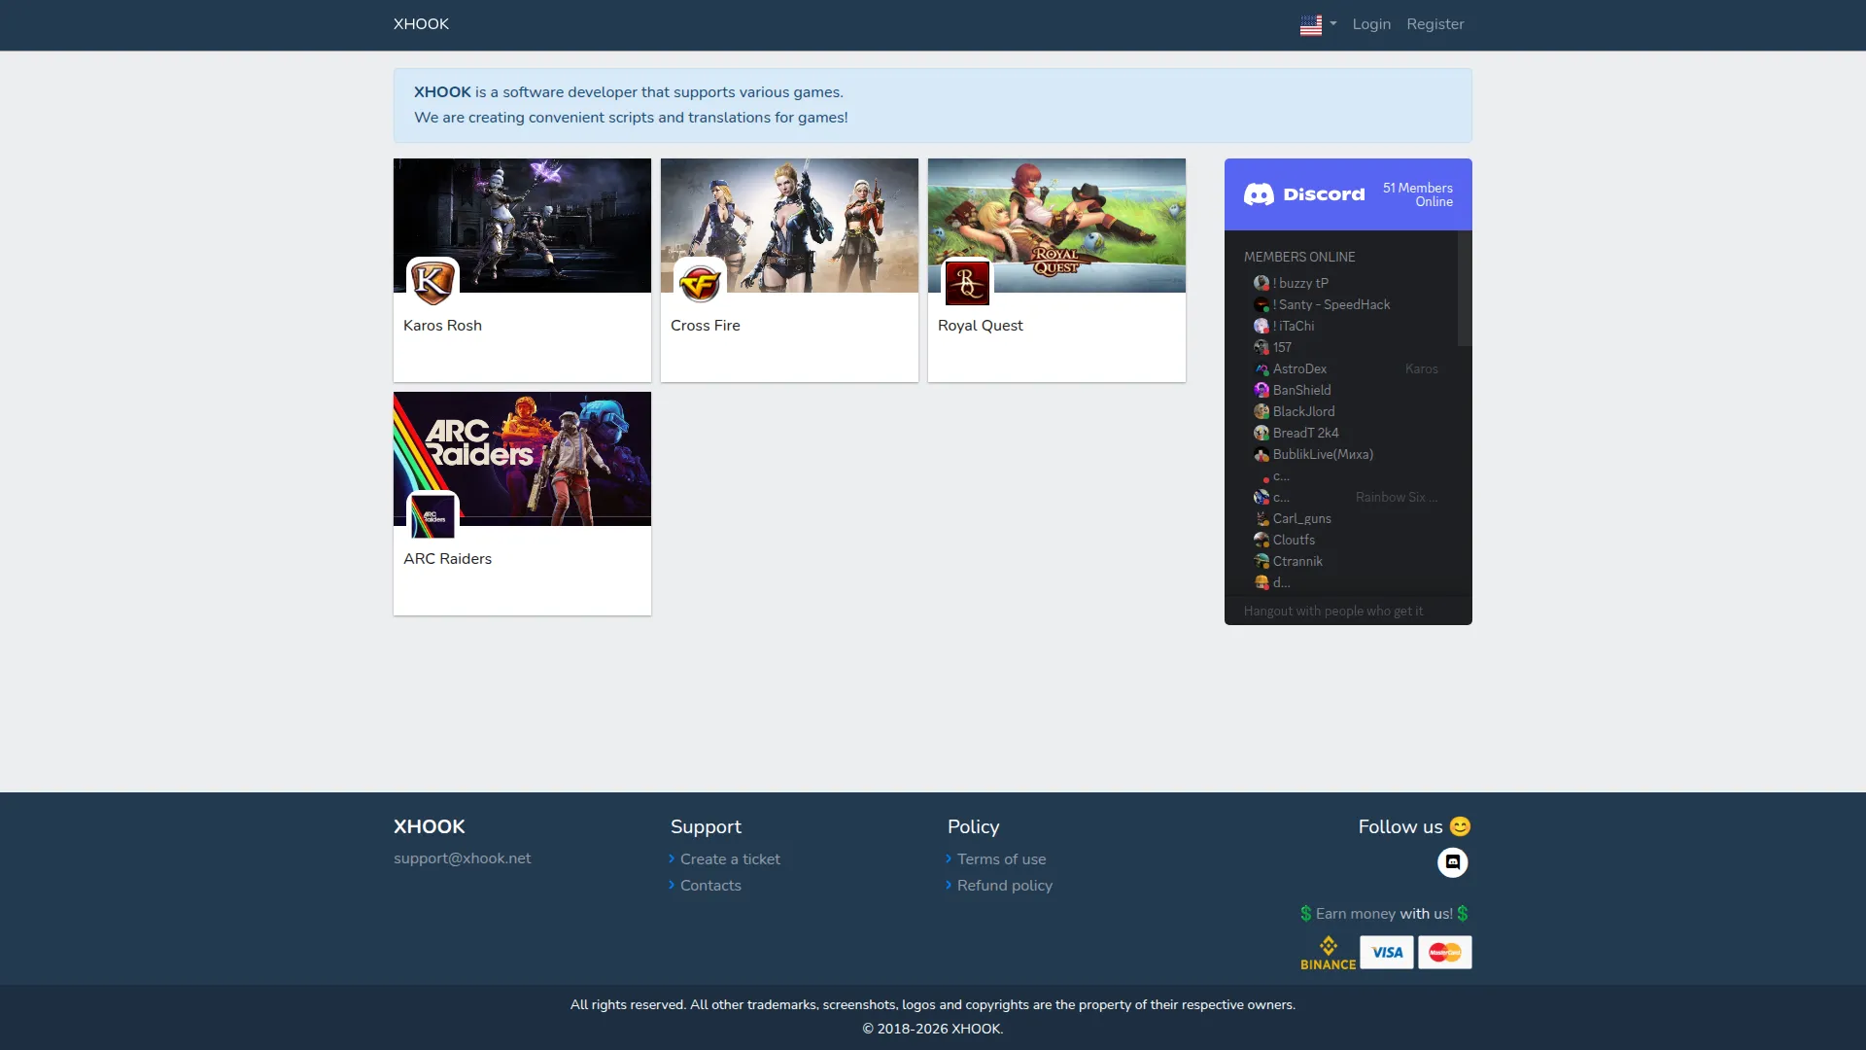Click the Cloutfs member avatar
Viewport: 1866px width, 1050px height.
1261,540
